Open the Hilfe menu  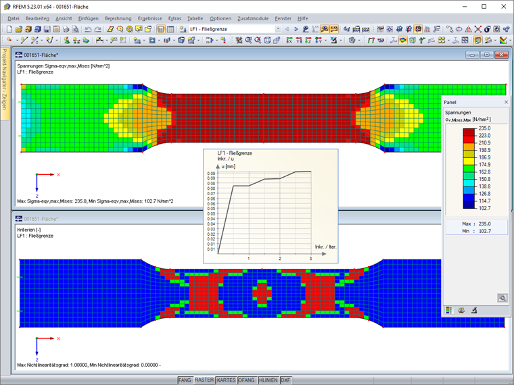click(303, 19)
